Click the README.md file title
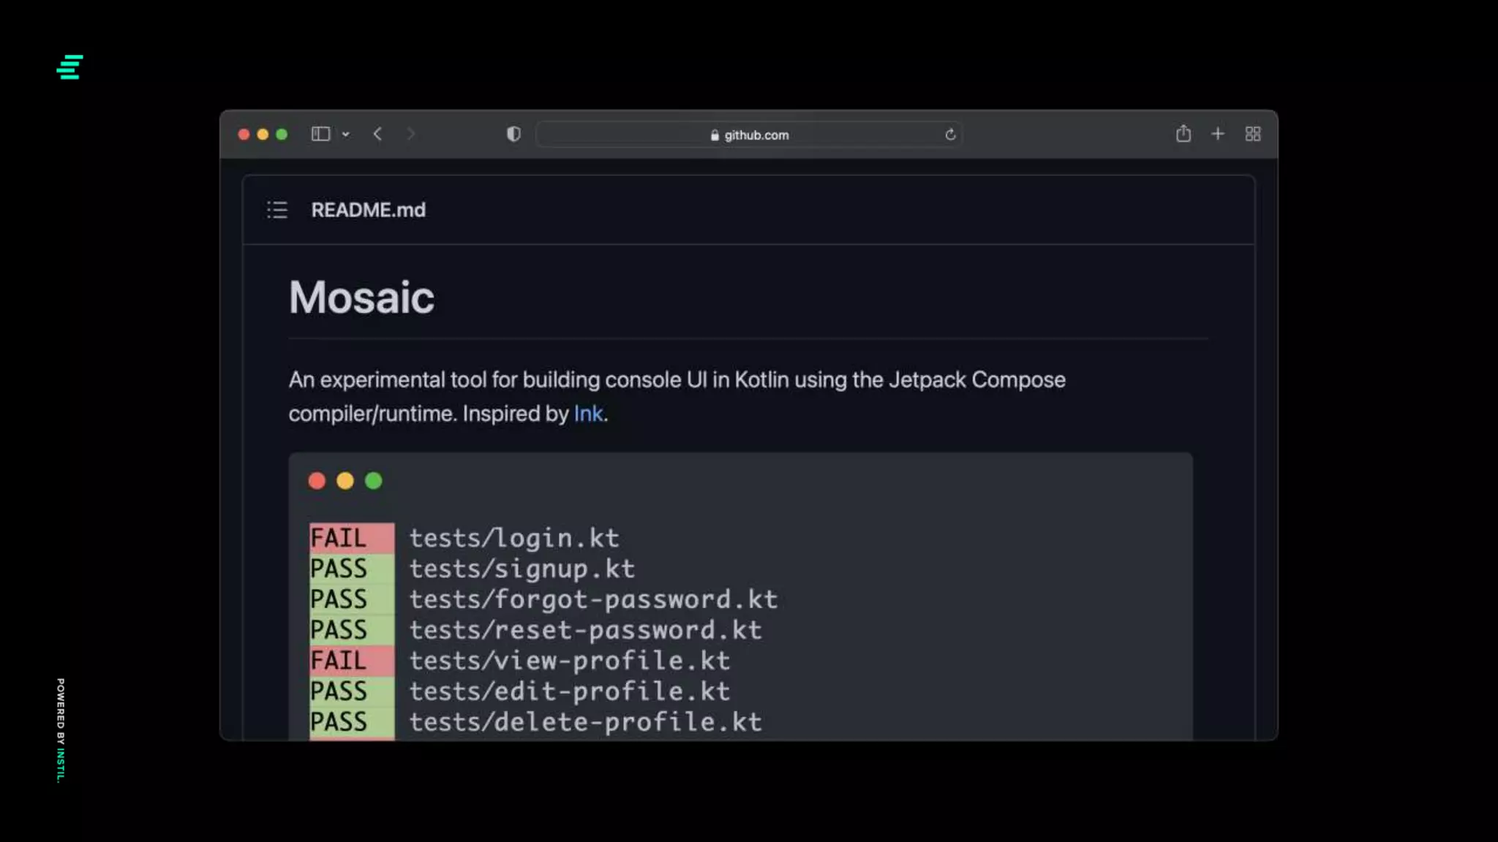The width and height of the screenshot is (1498, 842). point(368,210)
